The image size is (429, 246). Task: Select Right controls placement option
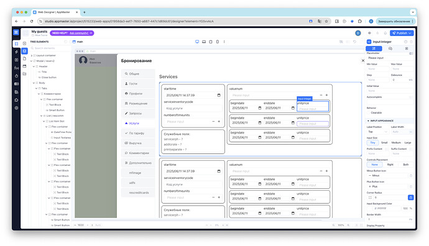pyautogui.click(x=390, y=165)
